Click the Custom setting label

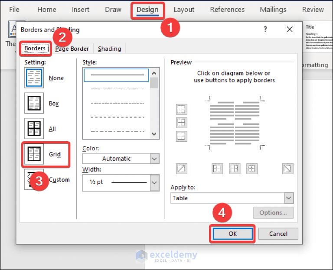pos(59,180)
